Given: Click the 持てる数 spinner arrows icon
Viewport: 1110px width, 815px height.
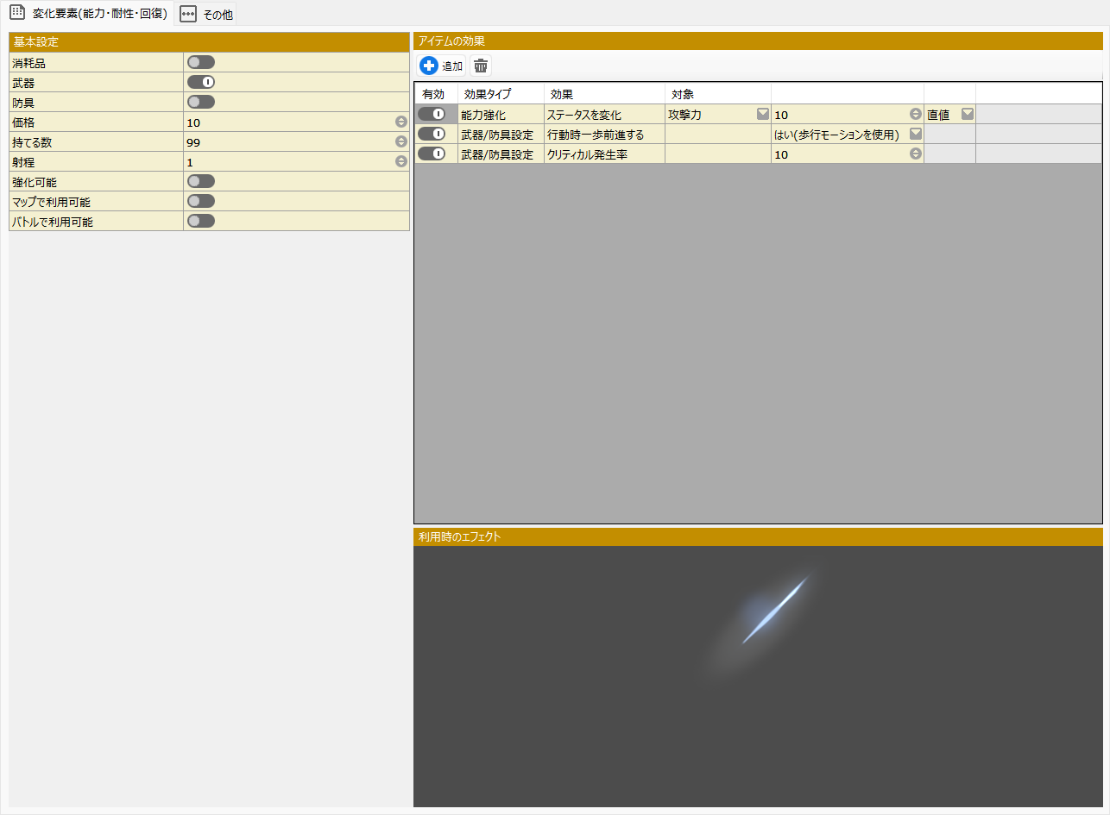Looking at the screenshot, I should (401, 141).
